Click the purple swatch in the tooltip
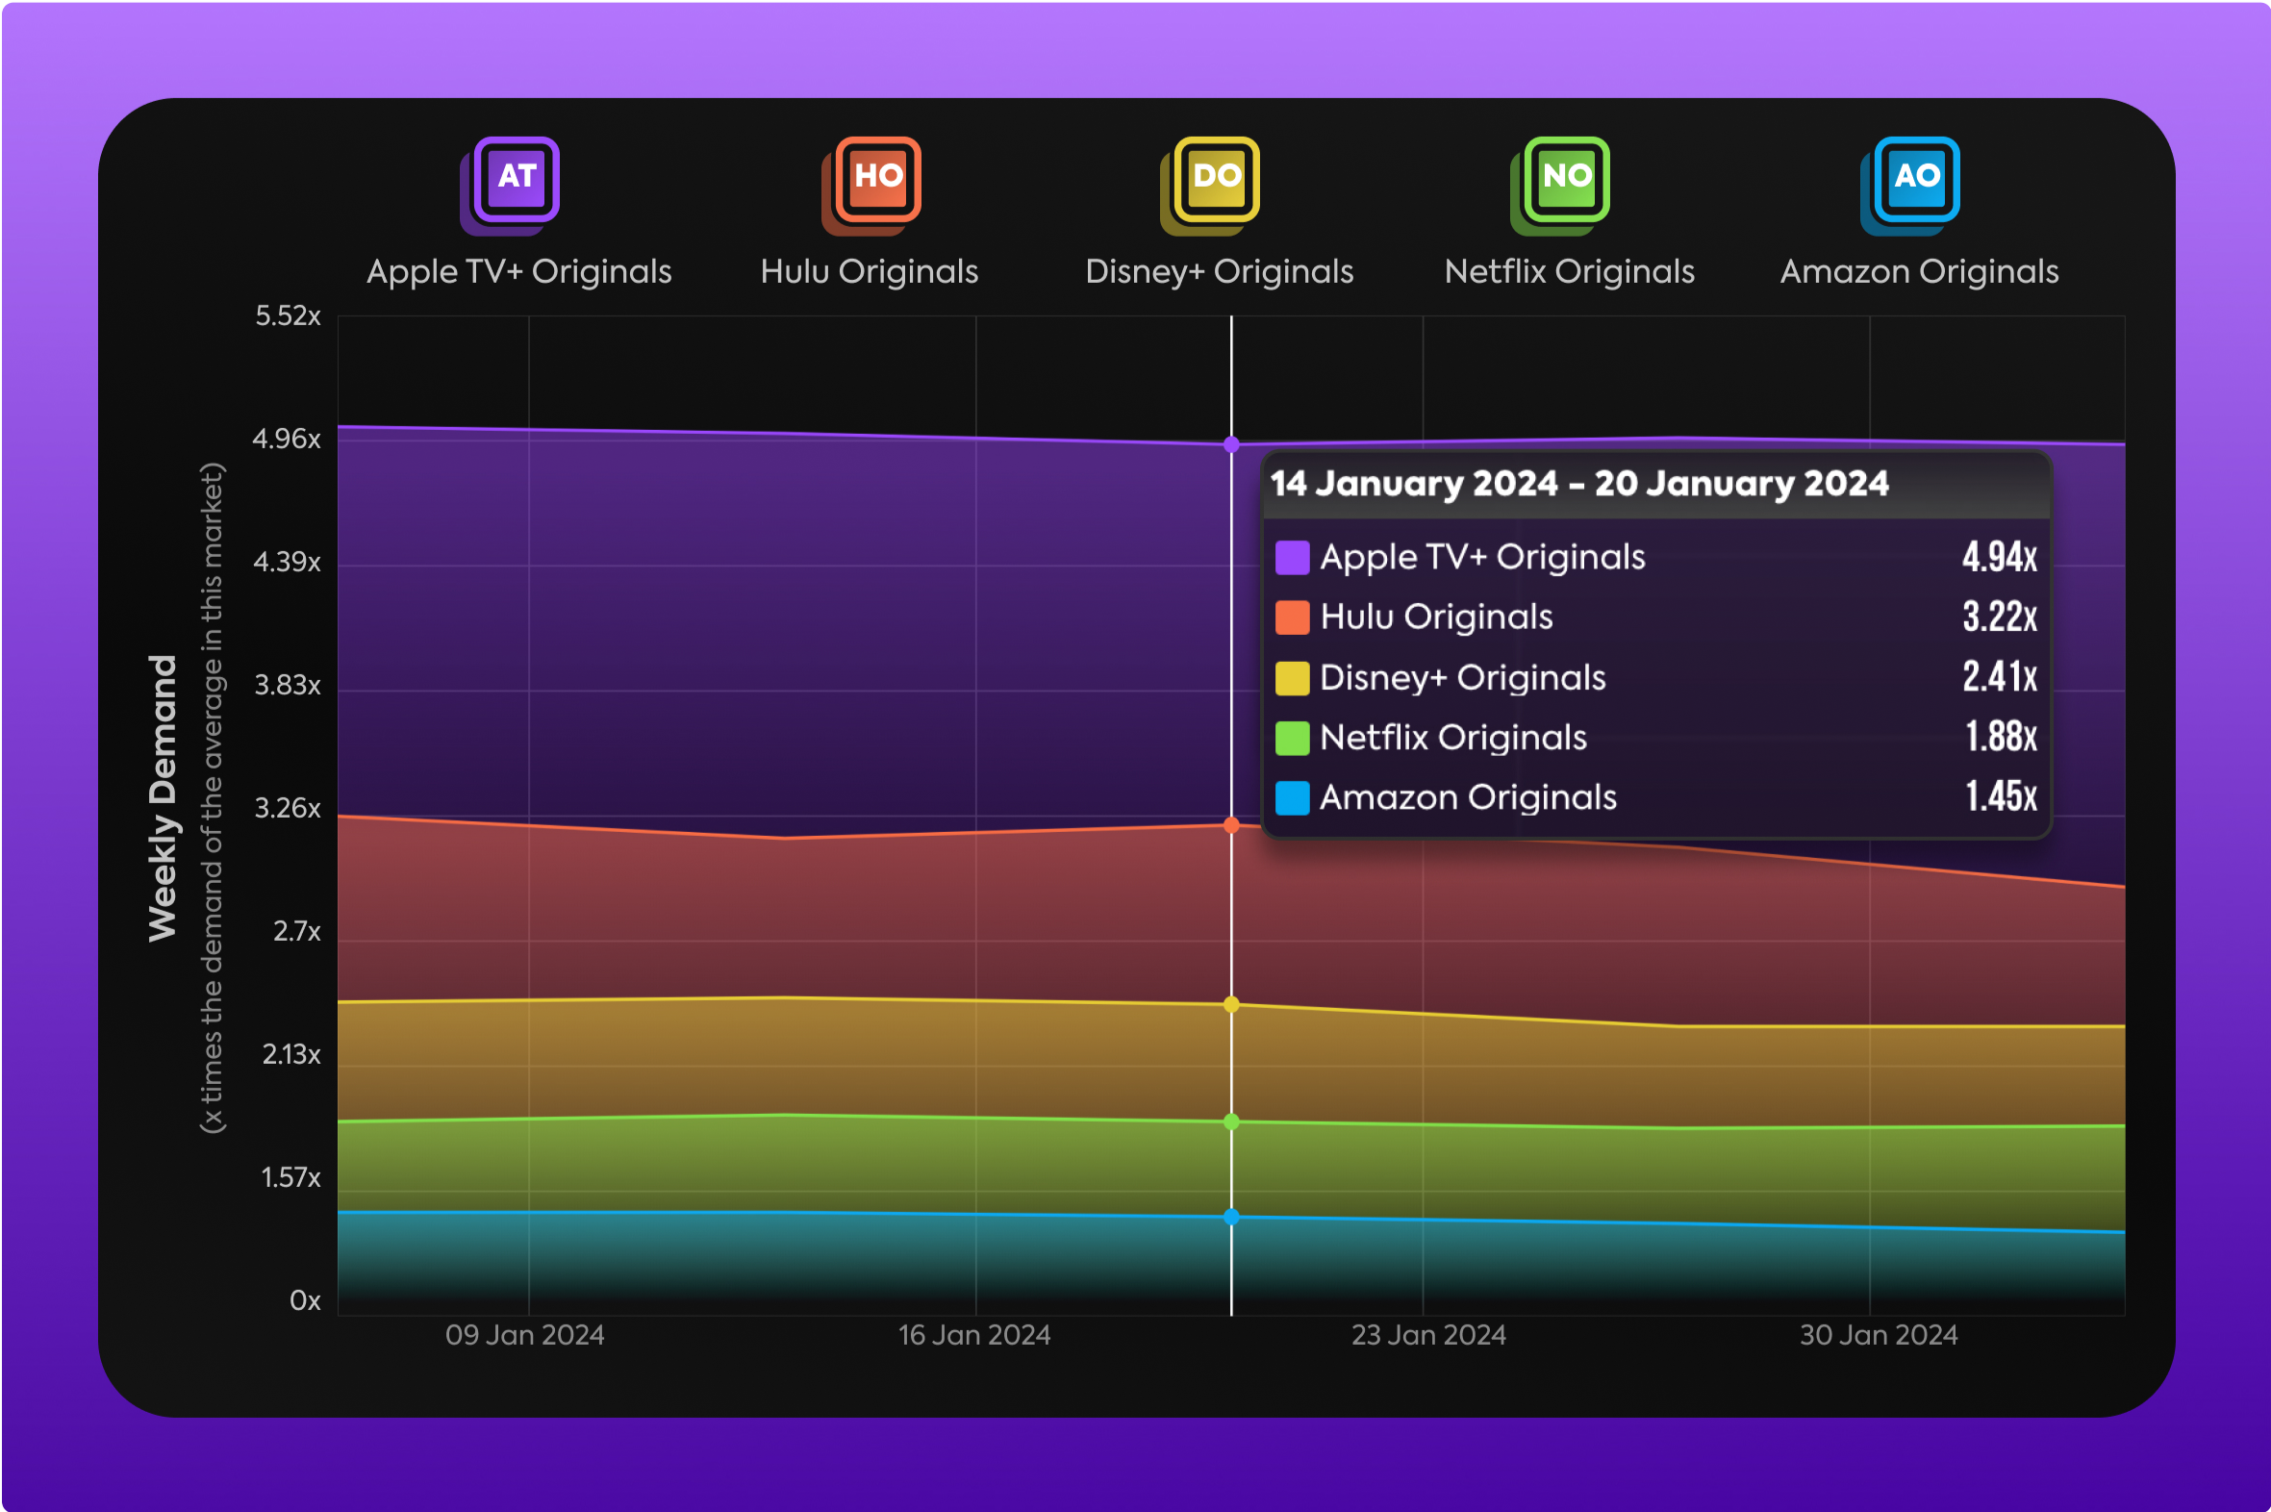Image resolution: width=2271 pixels, height=1512 pixels. pos(1292,557)
